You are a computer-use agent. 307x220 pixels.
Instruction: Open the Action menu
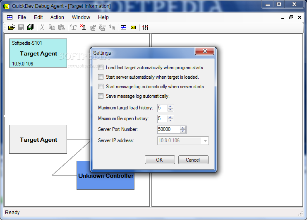(57, 17)
